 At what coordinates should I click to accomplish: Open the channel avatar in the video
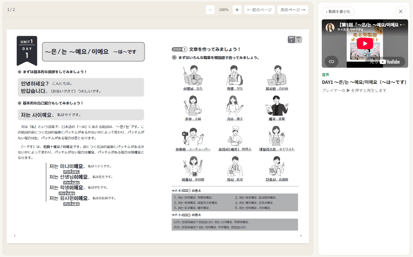pos(330,27)
